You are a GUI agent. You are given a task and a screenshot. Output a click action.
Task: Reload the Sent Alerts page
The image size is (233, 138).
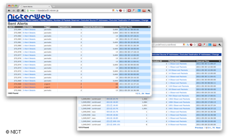click(x=18, y=10)
